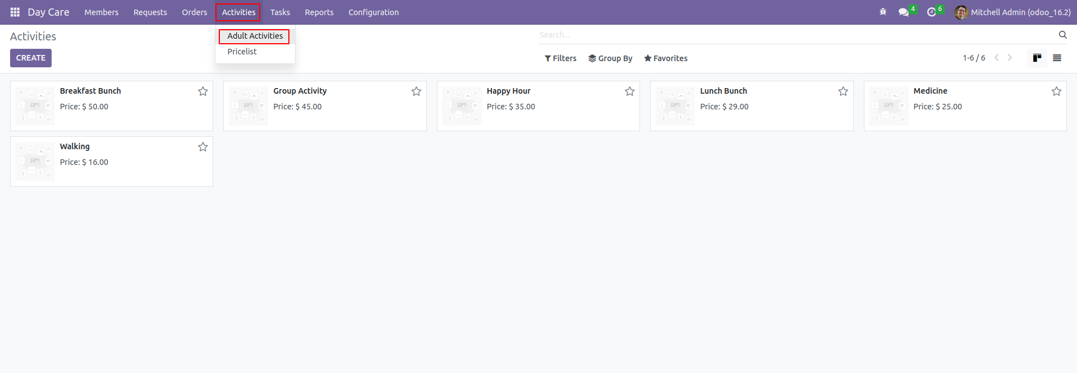This screenshot has width=1077, height=373.
Task: Expand the Group By dropdown
Action: coord(610,58)
